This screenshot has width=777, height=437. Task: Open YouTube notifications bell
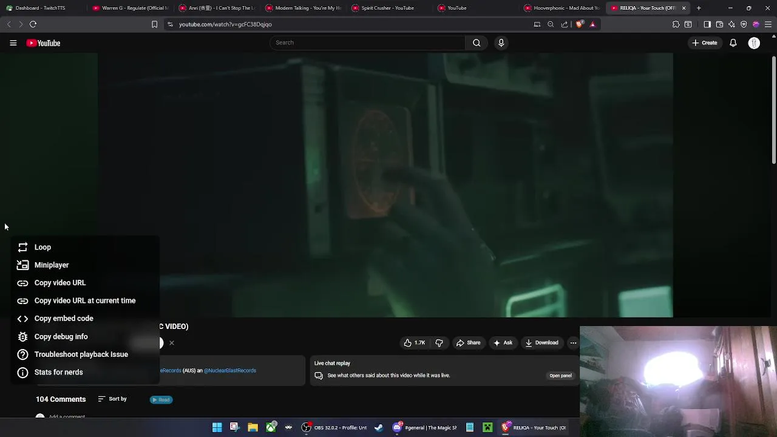tap(733, 42)
